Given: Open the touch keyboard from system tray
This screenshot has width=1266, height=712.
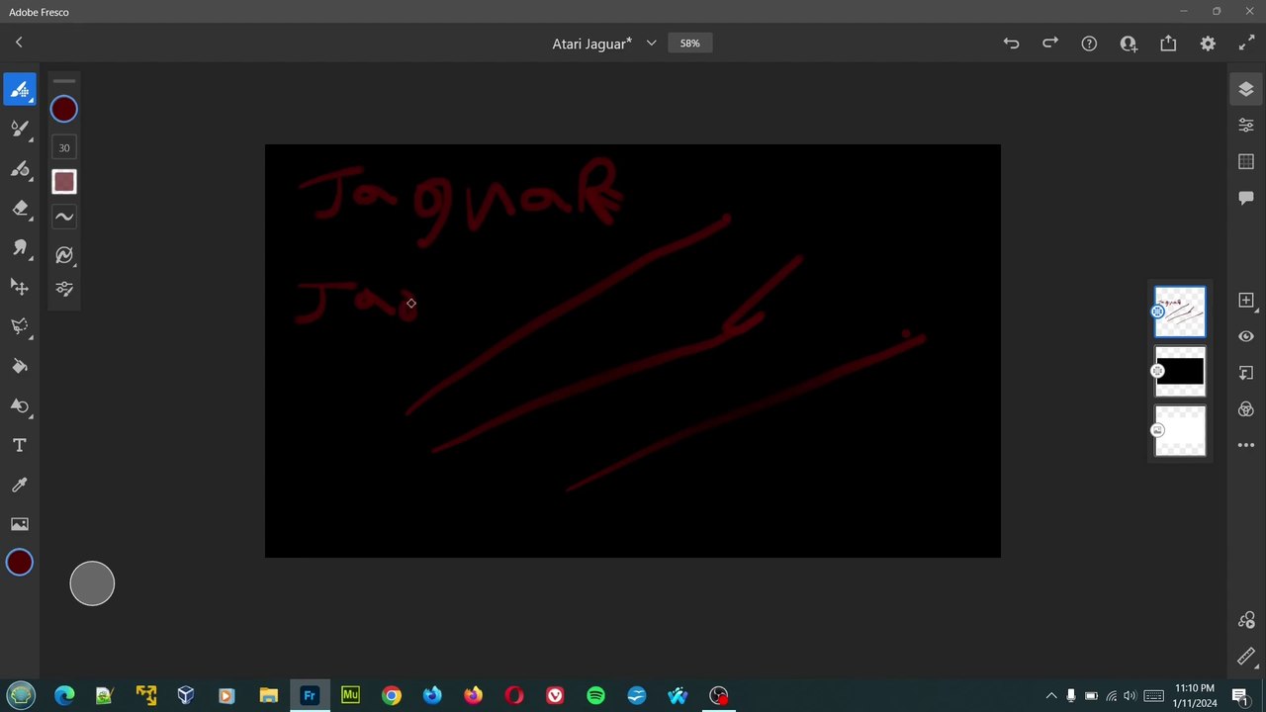Looking at the screenshot, I should tap(1153, 695).
